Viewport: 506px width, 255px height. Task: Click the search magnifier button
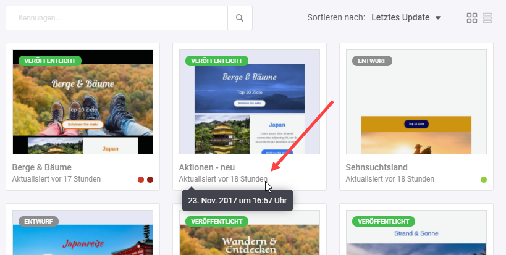240,18
